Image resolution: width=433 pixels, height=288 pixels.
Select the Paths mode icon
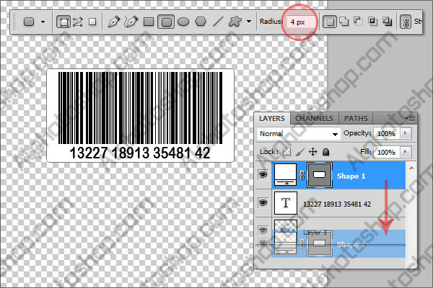(78, 22)
